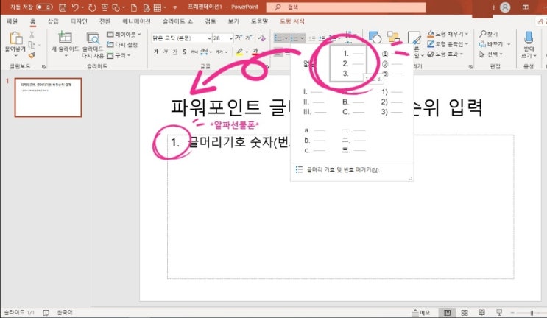Image resolution: width=547 pixels, height=318 pixels.
Task: Switch to the 슬라이드 쇼 tab
Action: pos(177,21)
